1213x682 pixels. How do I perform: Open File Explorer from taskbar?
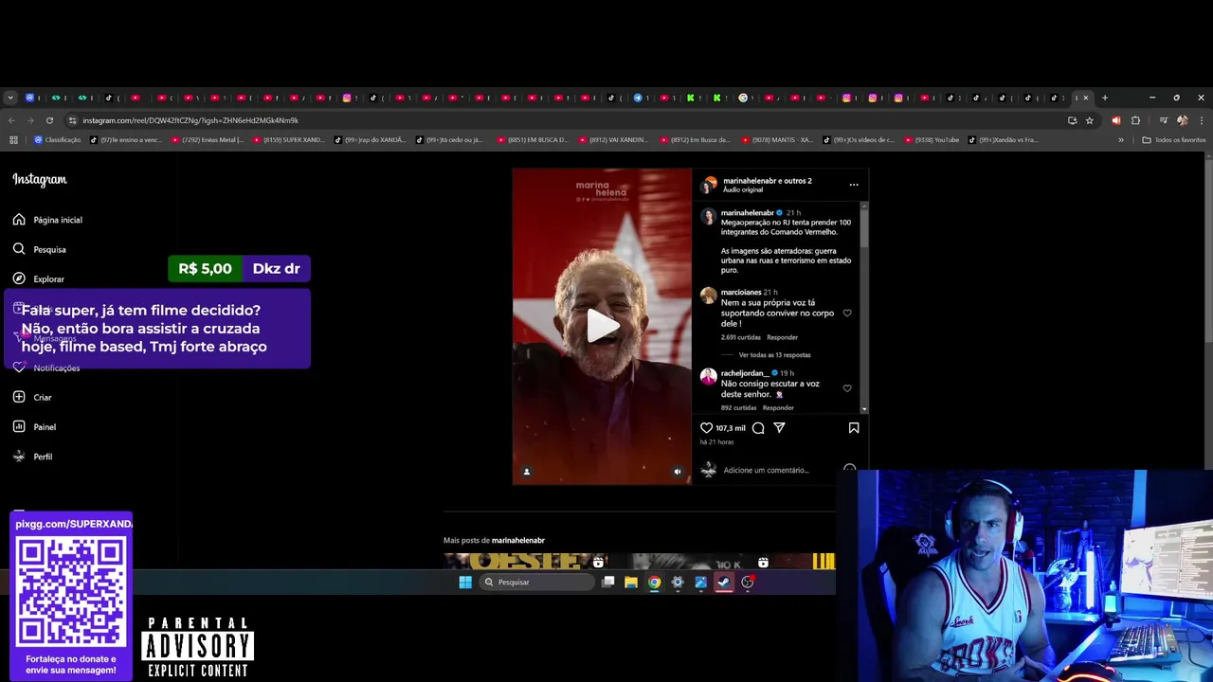(x=631, y=582)
